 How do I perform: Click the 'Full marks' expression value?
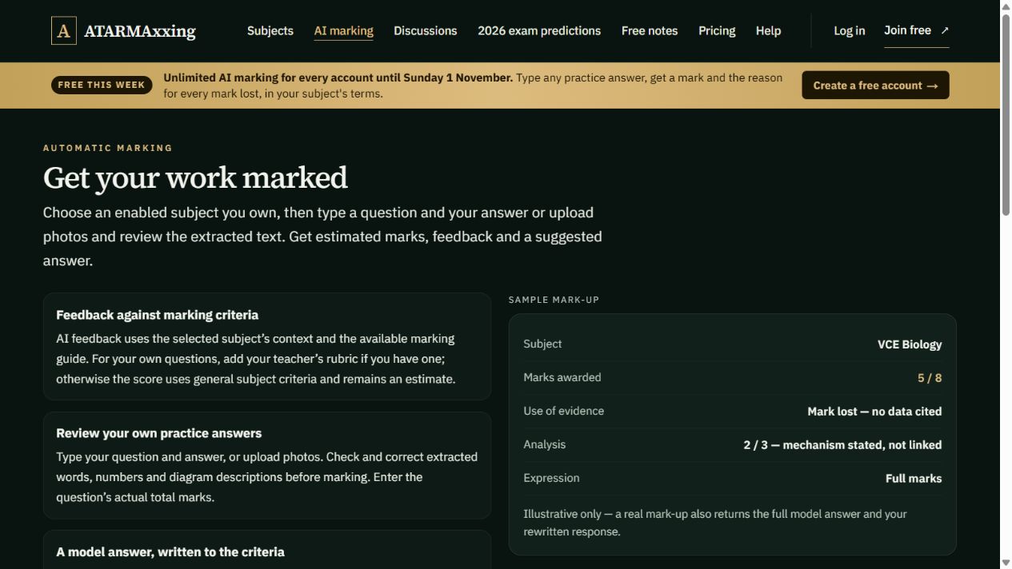(x=914, y=479)
